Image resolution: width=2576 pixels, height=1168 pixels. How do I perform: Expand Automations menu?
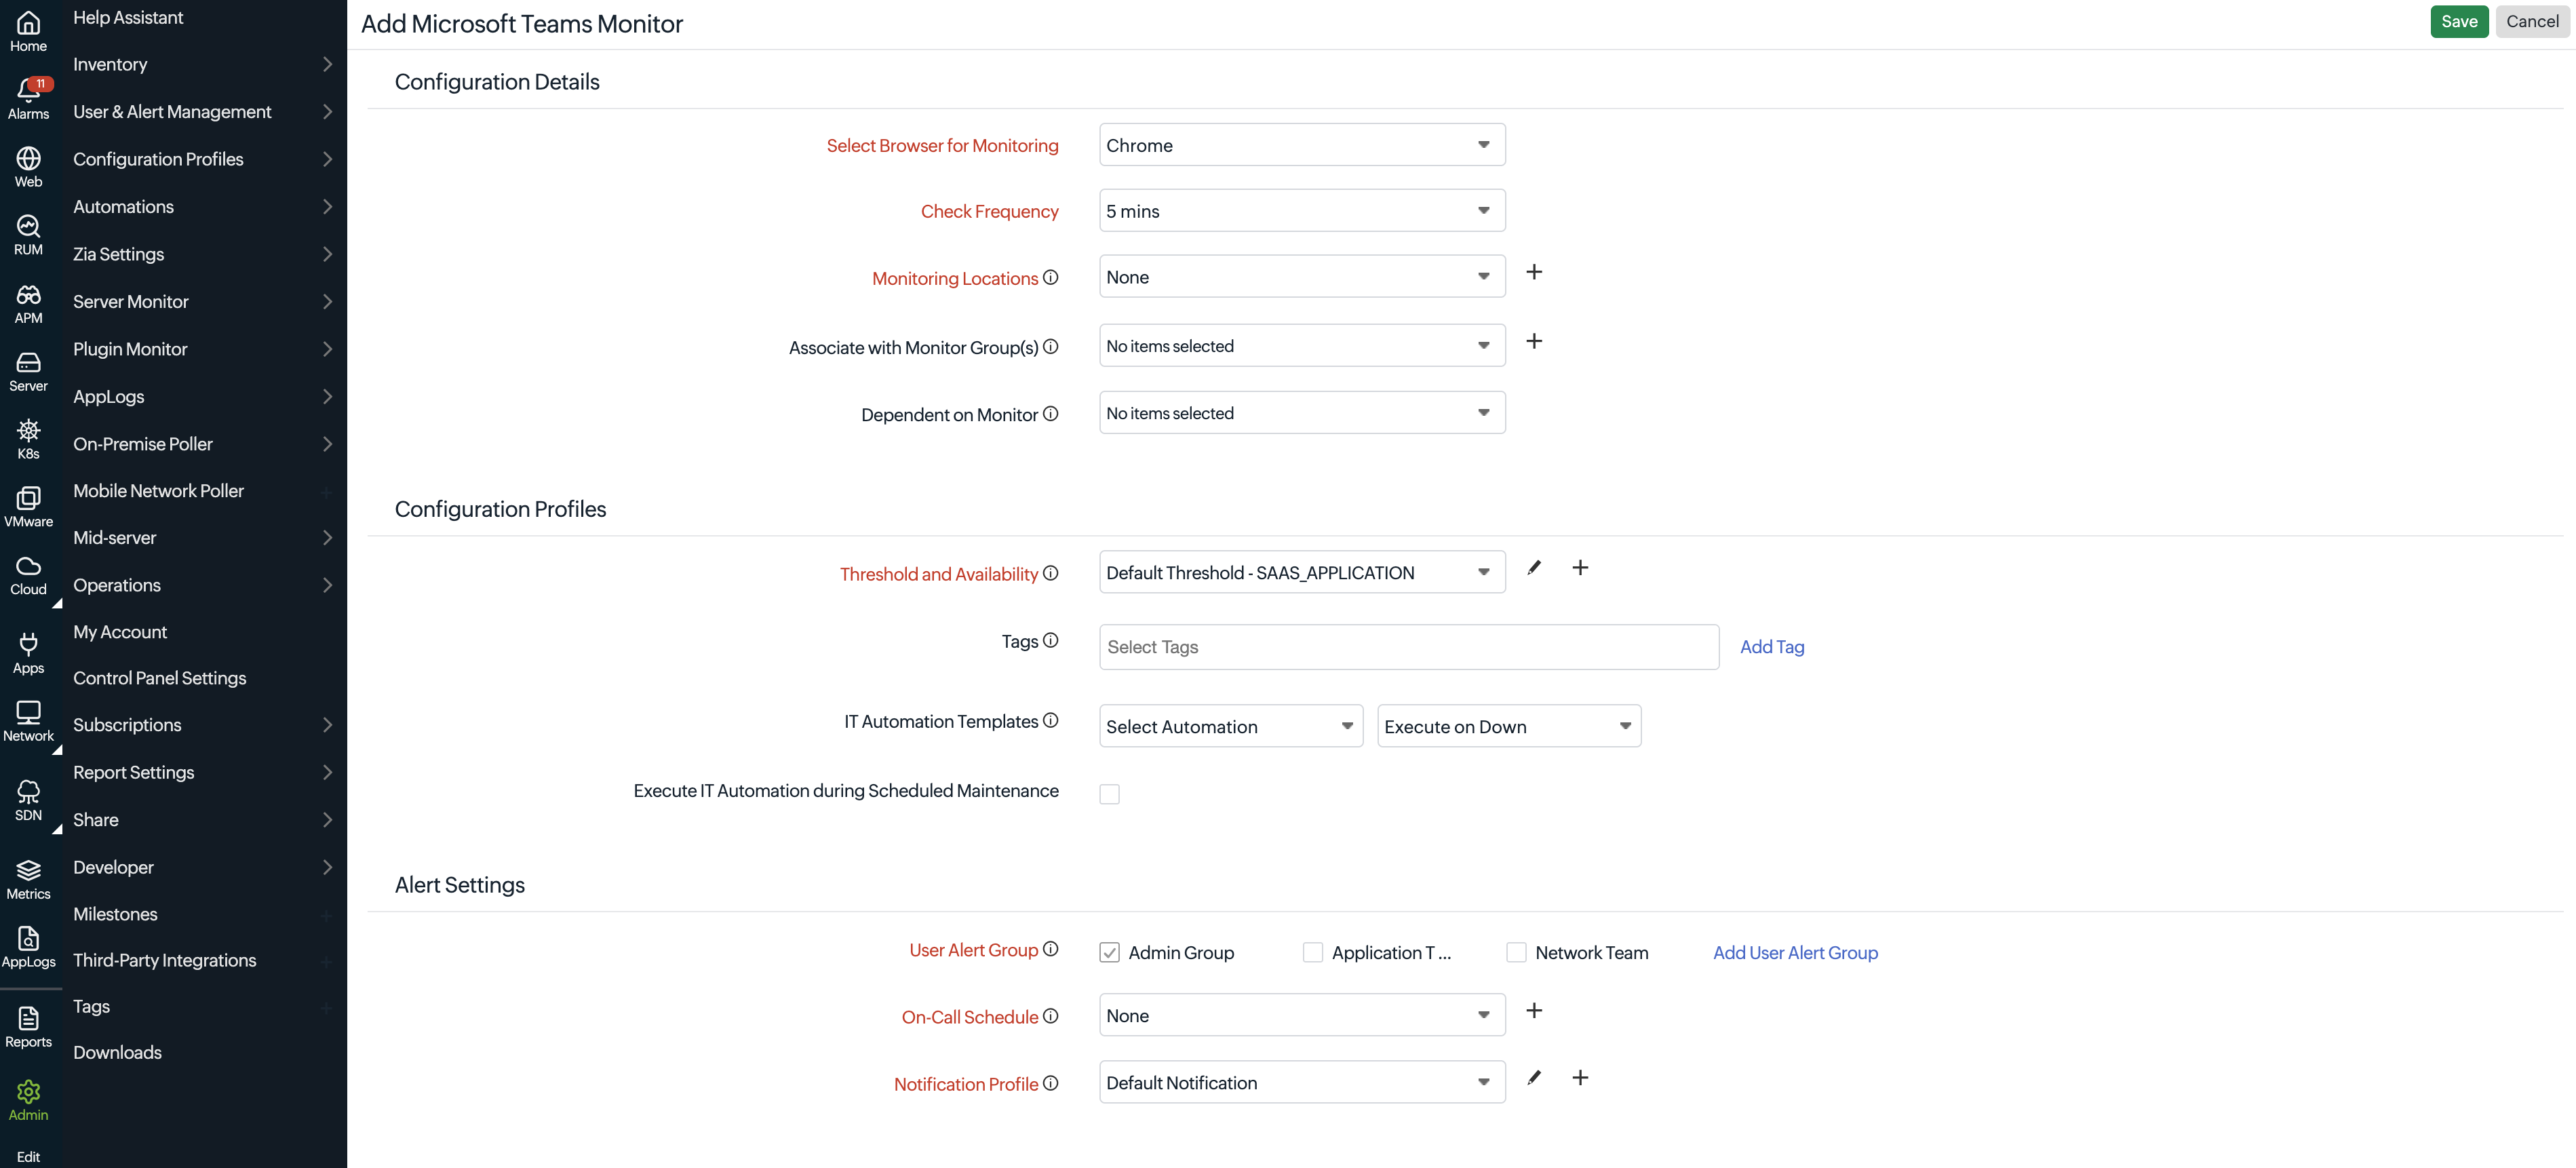pyautogui.click(x=204, y=207)
